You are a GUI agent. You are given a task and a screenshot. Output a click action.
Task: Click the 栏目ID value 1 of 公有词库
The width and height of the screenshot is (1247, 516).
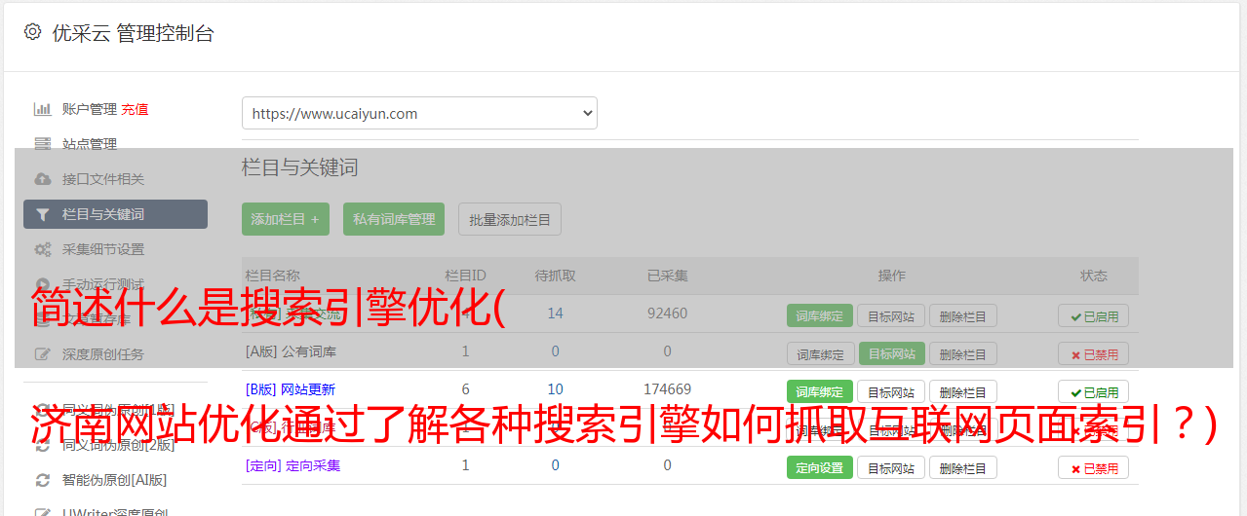[x=465, y=350]
